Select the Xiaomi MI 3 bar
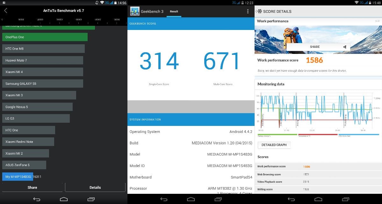382x204 pixels. point(39,95)
